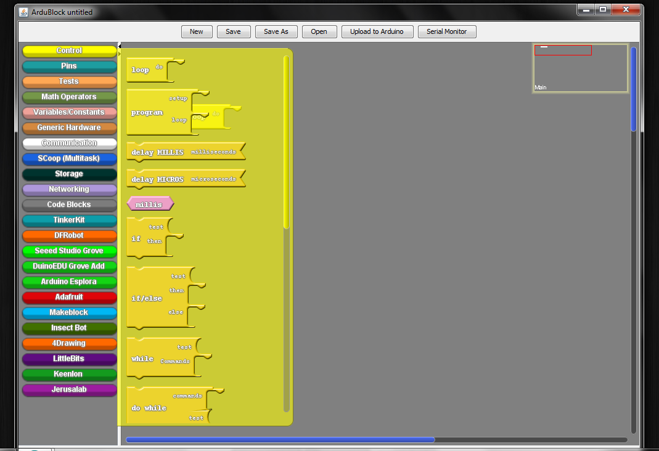Switch to the Main tab in minimap
Screen dimensions: 659x451
pyautogui.click(x=541, y=87)
